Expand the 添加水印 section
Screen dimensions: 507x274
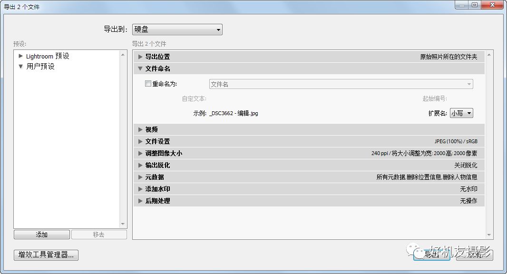tap(140, 189)
